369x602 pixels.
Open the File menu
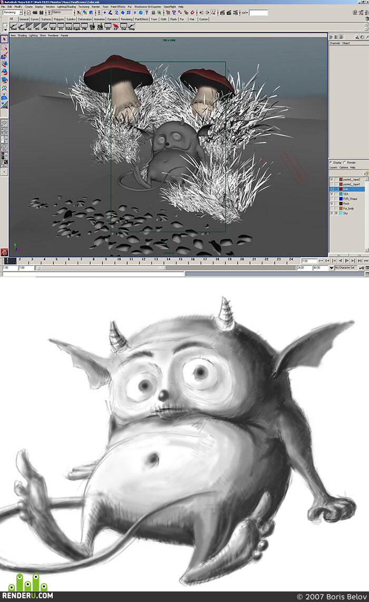3,6
